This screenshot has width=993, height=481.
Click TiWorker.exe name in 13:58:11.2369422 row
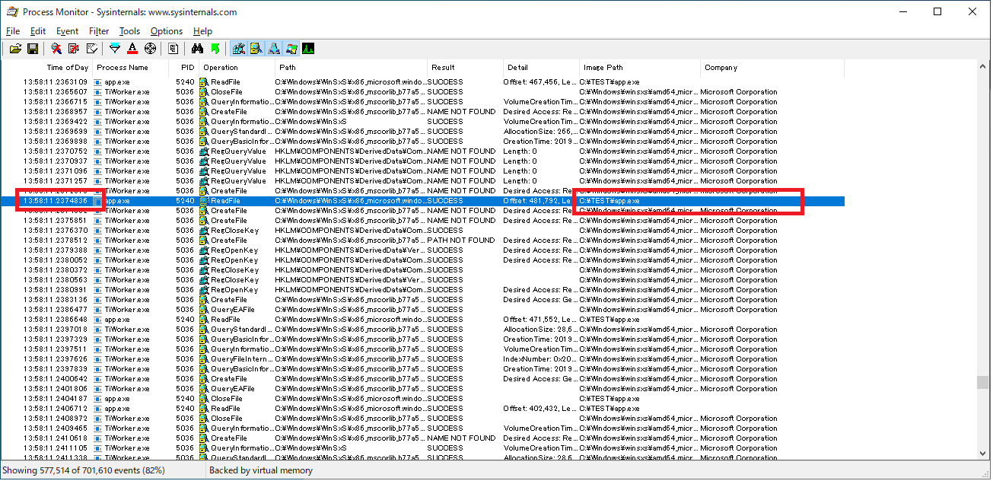pos(127,121)
